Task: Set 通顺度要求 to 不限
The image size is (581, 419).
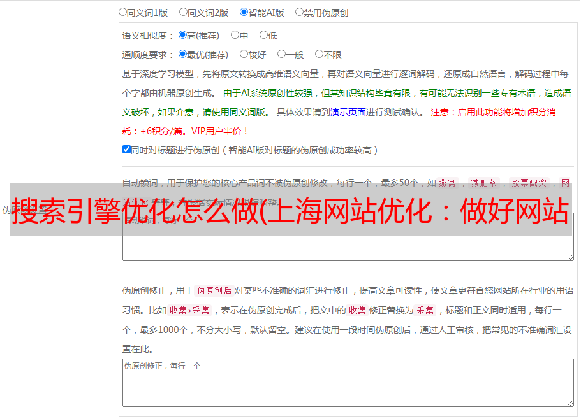Action: [319, 54]
